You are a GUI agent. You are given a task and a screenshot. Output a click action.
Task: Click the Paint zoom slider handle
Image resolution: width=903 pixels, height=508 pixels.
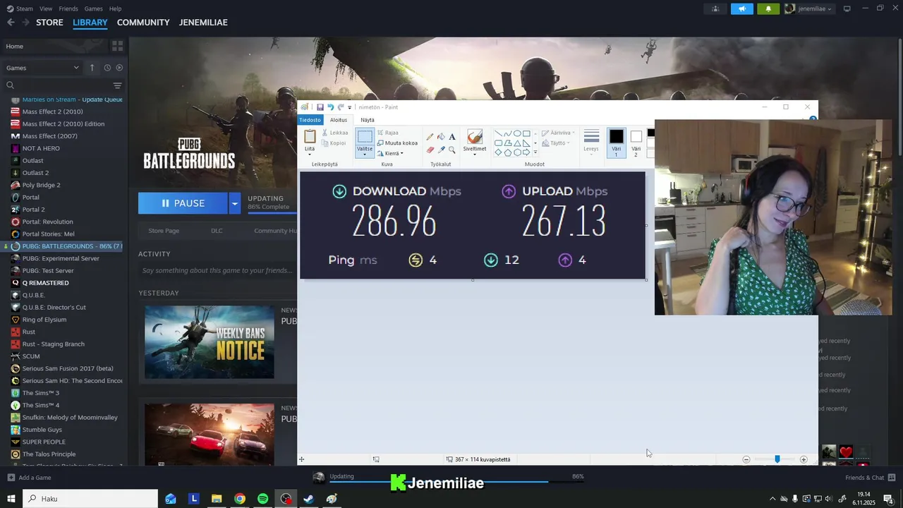777,459
